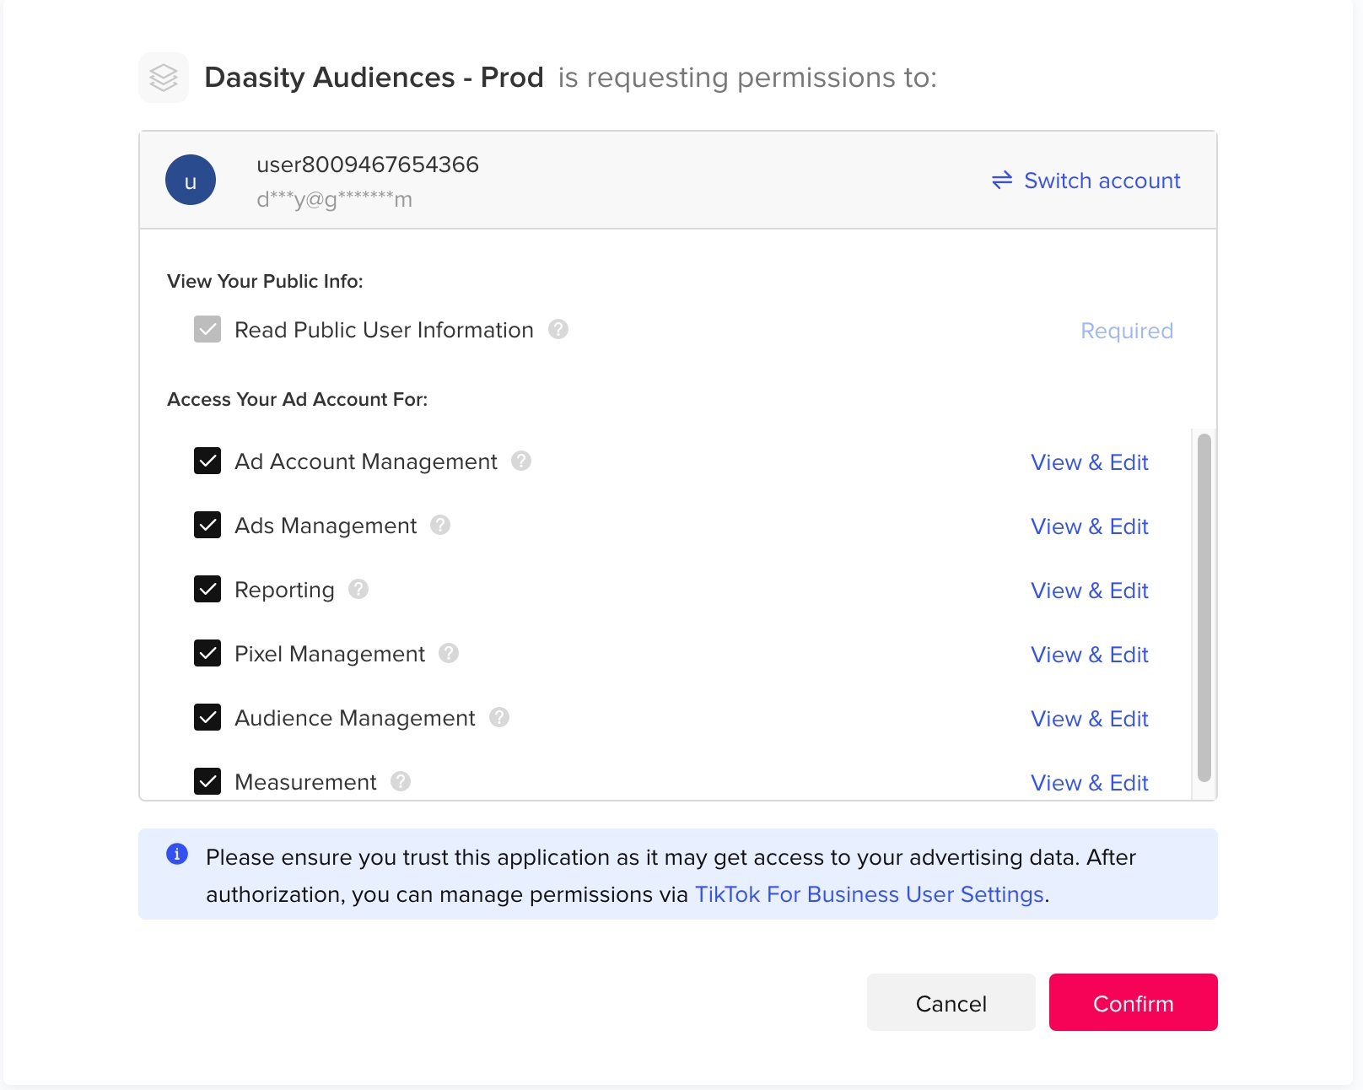Click the blue info icon in notice
Screen dimensions: 1363x1090
click(x=177, y=854)
